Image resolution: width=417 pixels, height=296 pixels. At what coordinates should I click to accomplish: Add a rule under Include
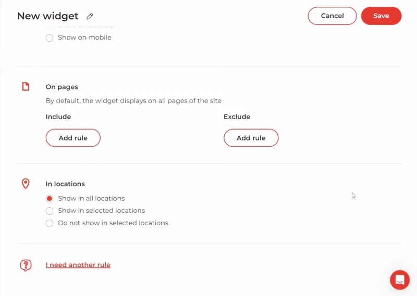[x=73, y=138]
